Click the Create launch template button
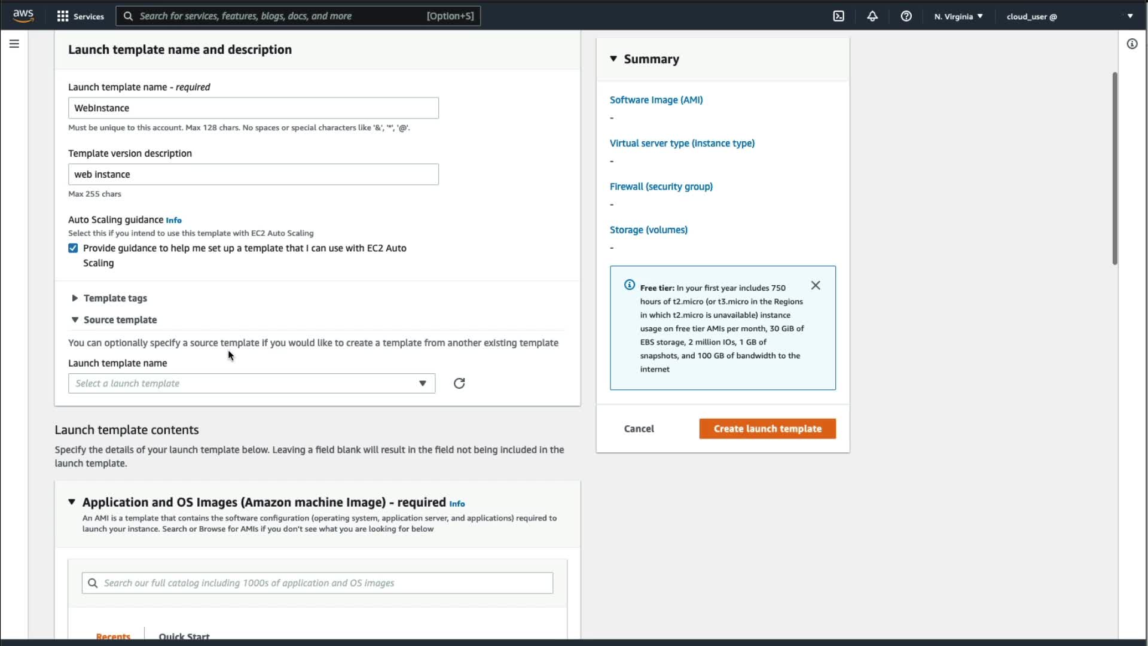Viewport: 1148px width, 646px height. [767, 429]
